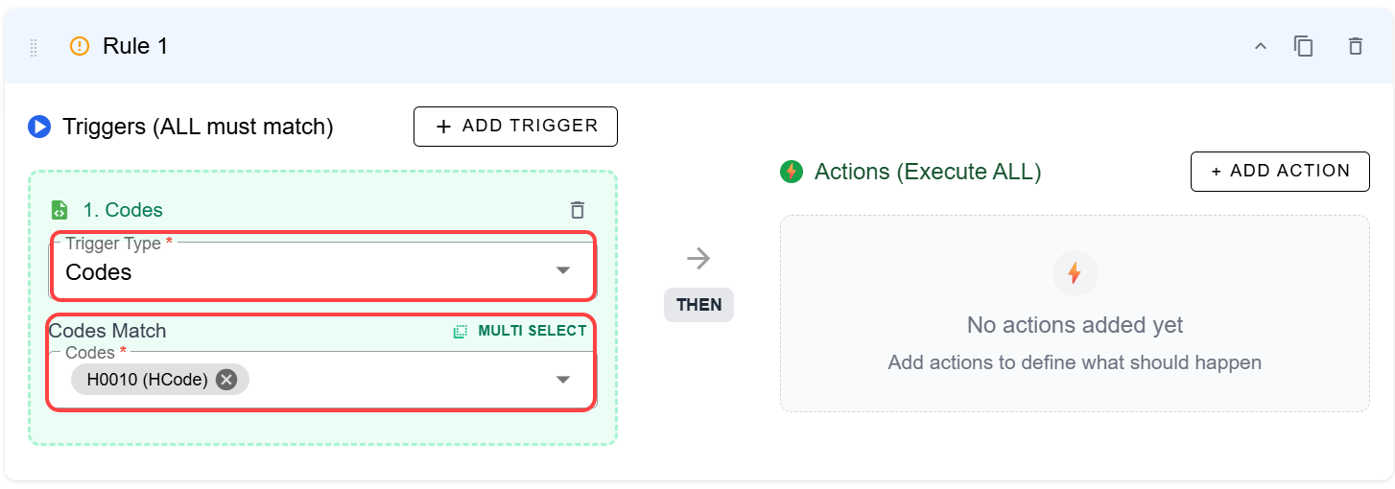Click the green Actions lightning icon
The image size is (1395, 489).
point(792,172)
